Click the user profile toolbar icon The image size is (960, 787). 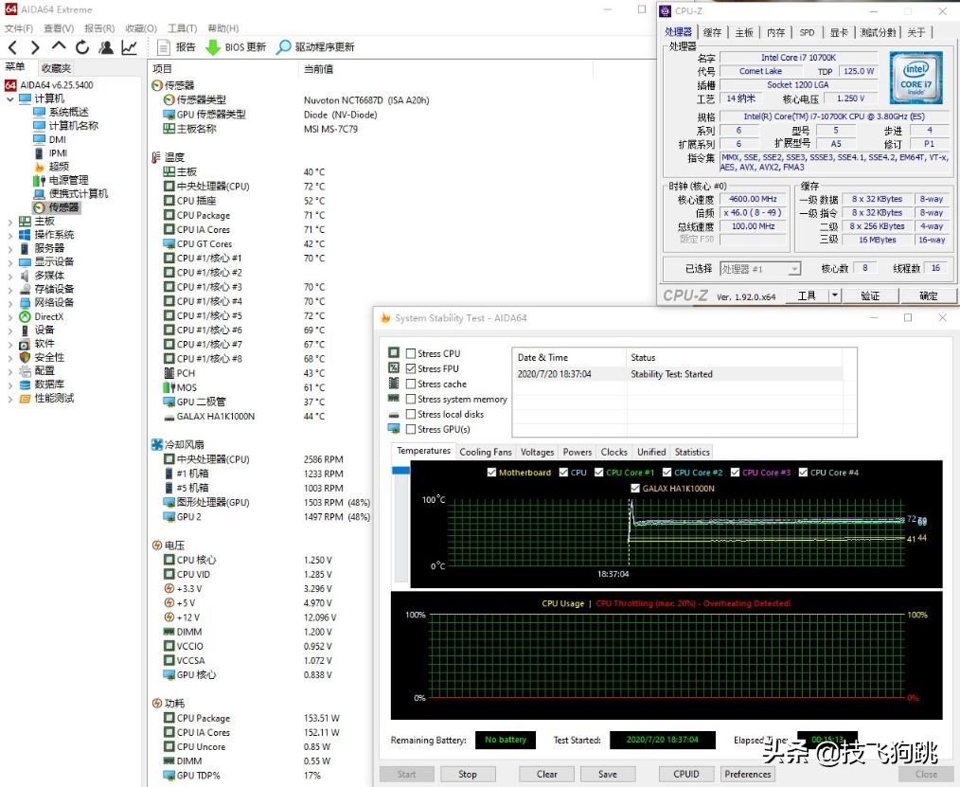tap(106, 47)
